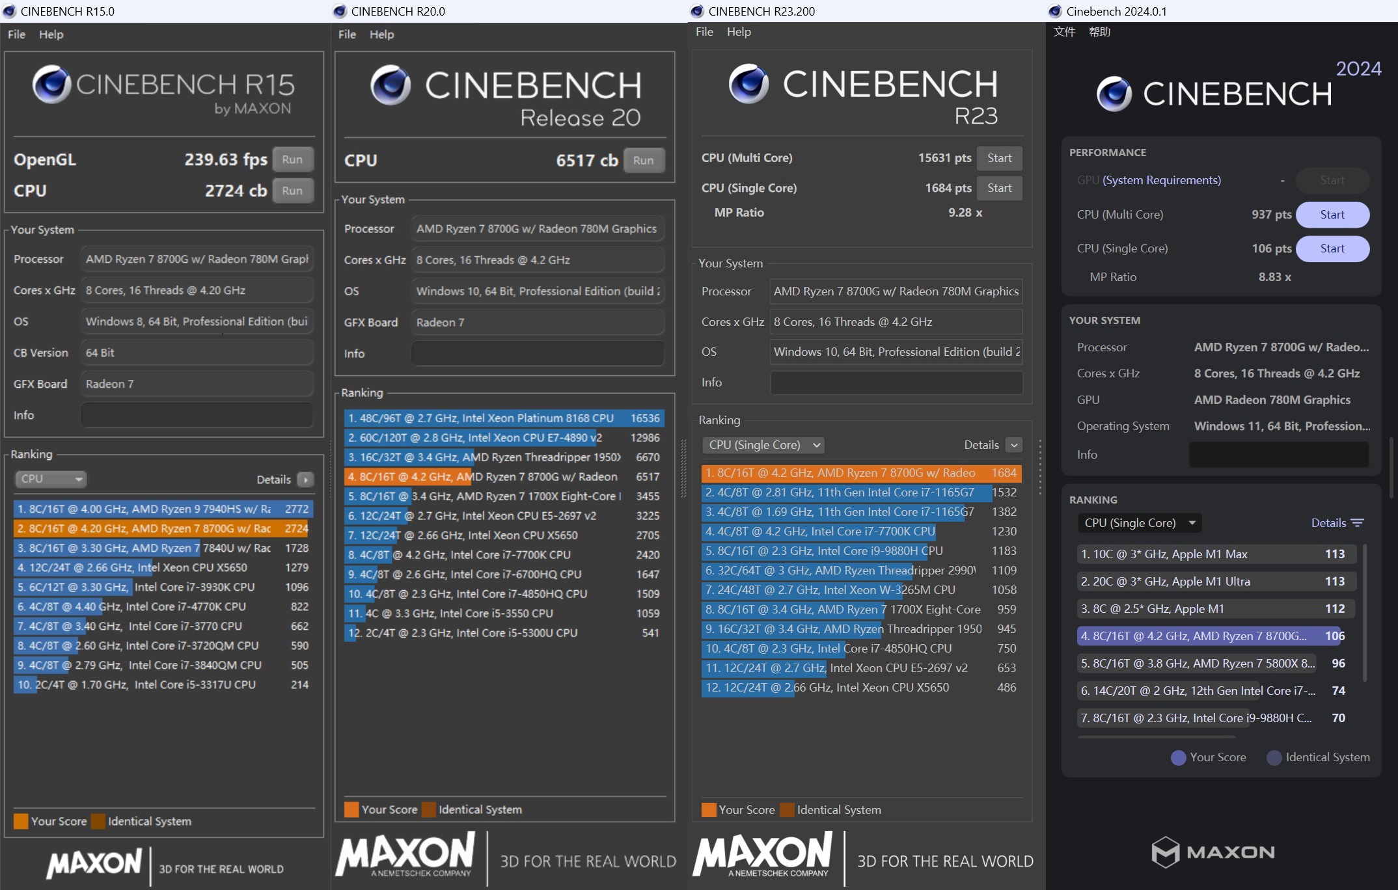1398x890 pixels.
Task: Click the Details label in R15 ranking
Action: pos(273,479)
